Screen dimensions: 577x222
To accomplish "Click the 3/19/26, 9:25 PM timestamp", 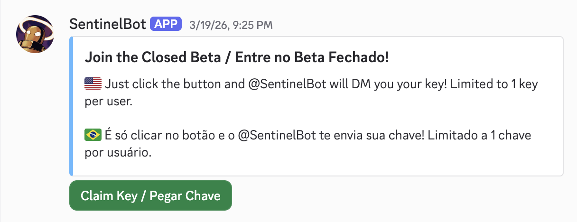I will 231,25.
